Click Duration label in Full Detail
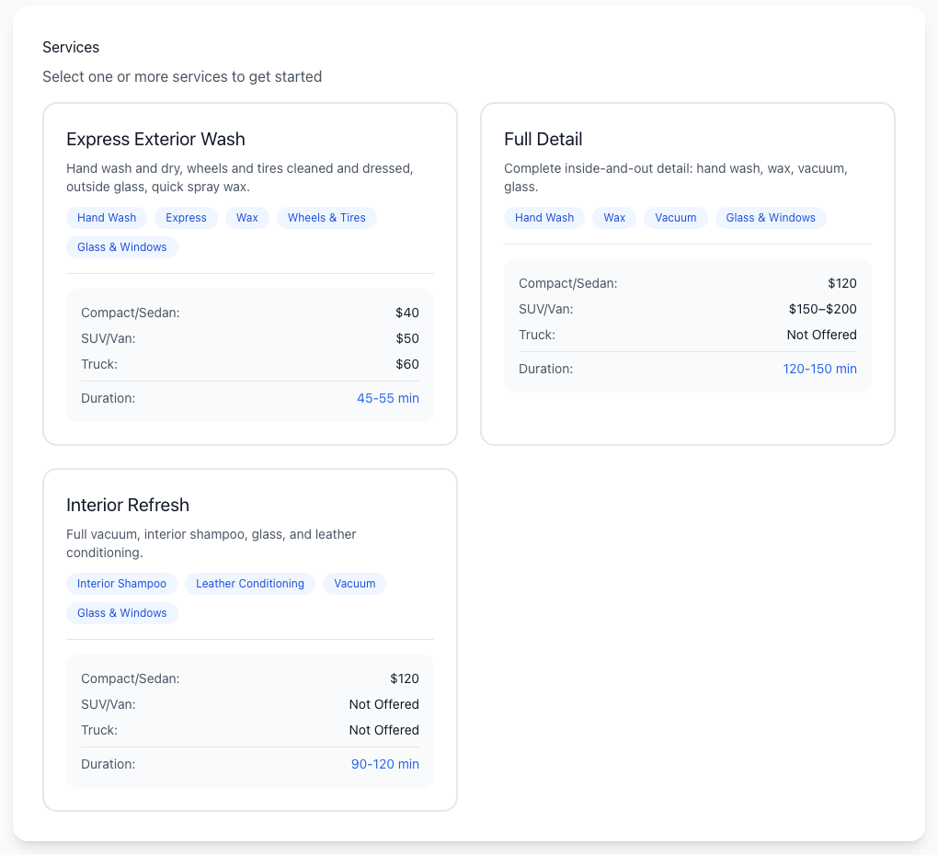This screenshot has height=855, width=938. click(545, 369)
